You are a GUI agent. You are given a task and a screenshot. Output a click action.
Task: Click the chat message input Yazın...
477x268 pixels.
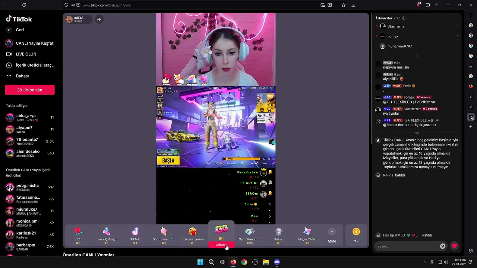coord(406,246)
